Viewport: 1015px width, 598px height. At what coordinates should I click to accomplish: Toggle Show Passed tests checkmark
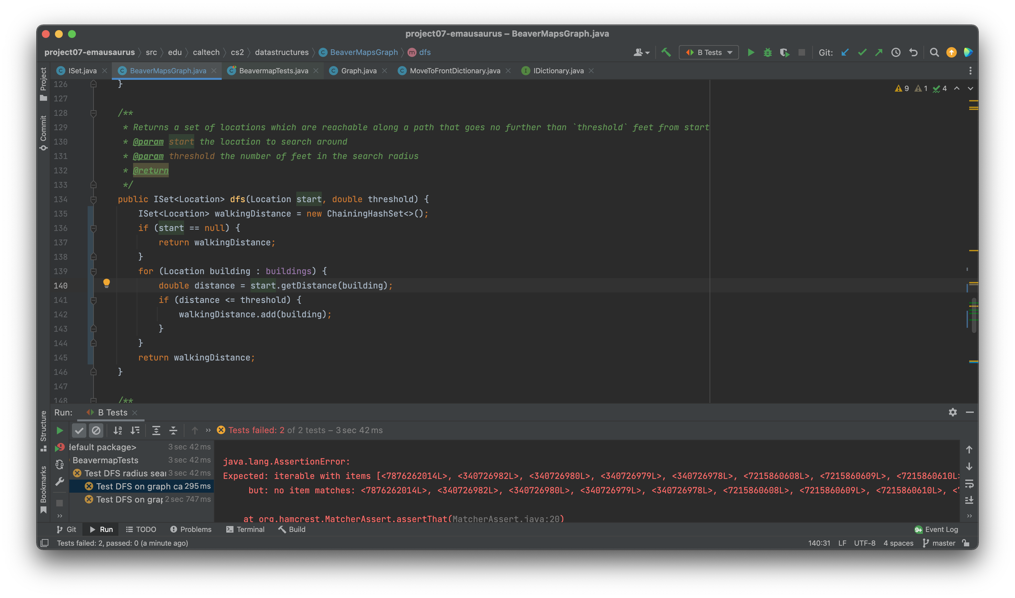tap(79, 431)
